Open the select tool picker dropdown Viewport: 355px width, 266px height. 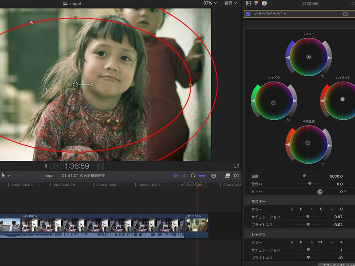[6, 176]
